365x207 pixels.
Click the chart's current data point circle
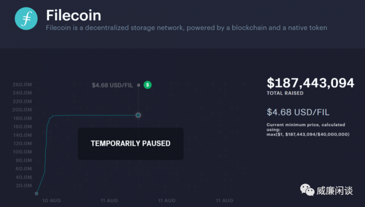tap(138, 115)
